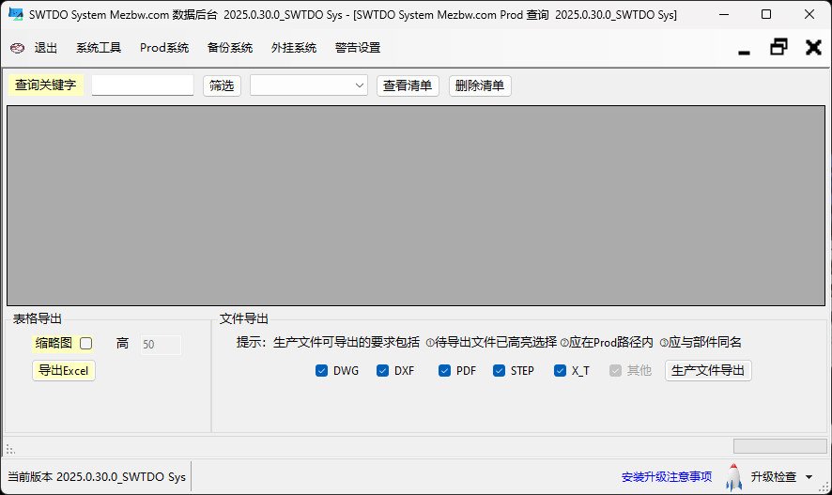
Task: Click the red 退出 exit icon
Action: (17, 48)
